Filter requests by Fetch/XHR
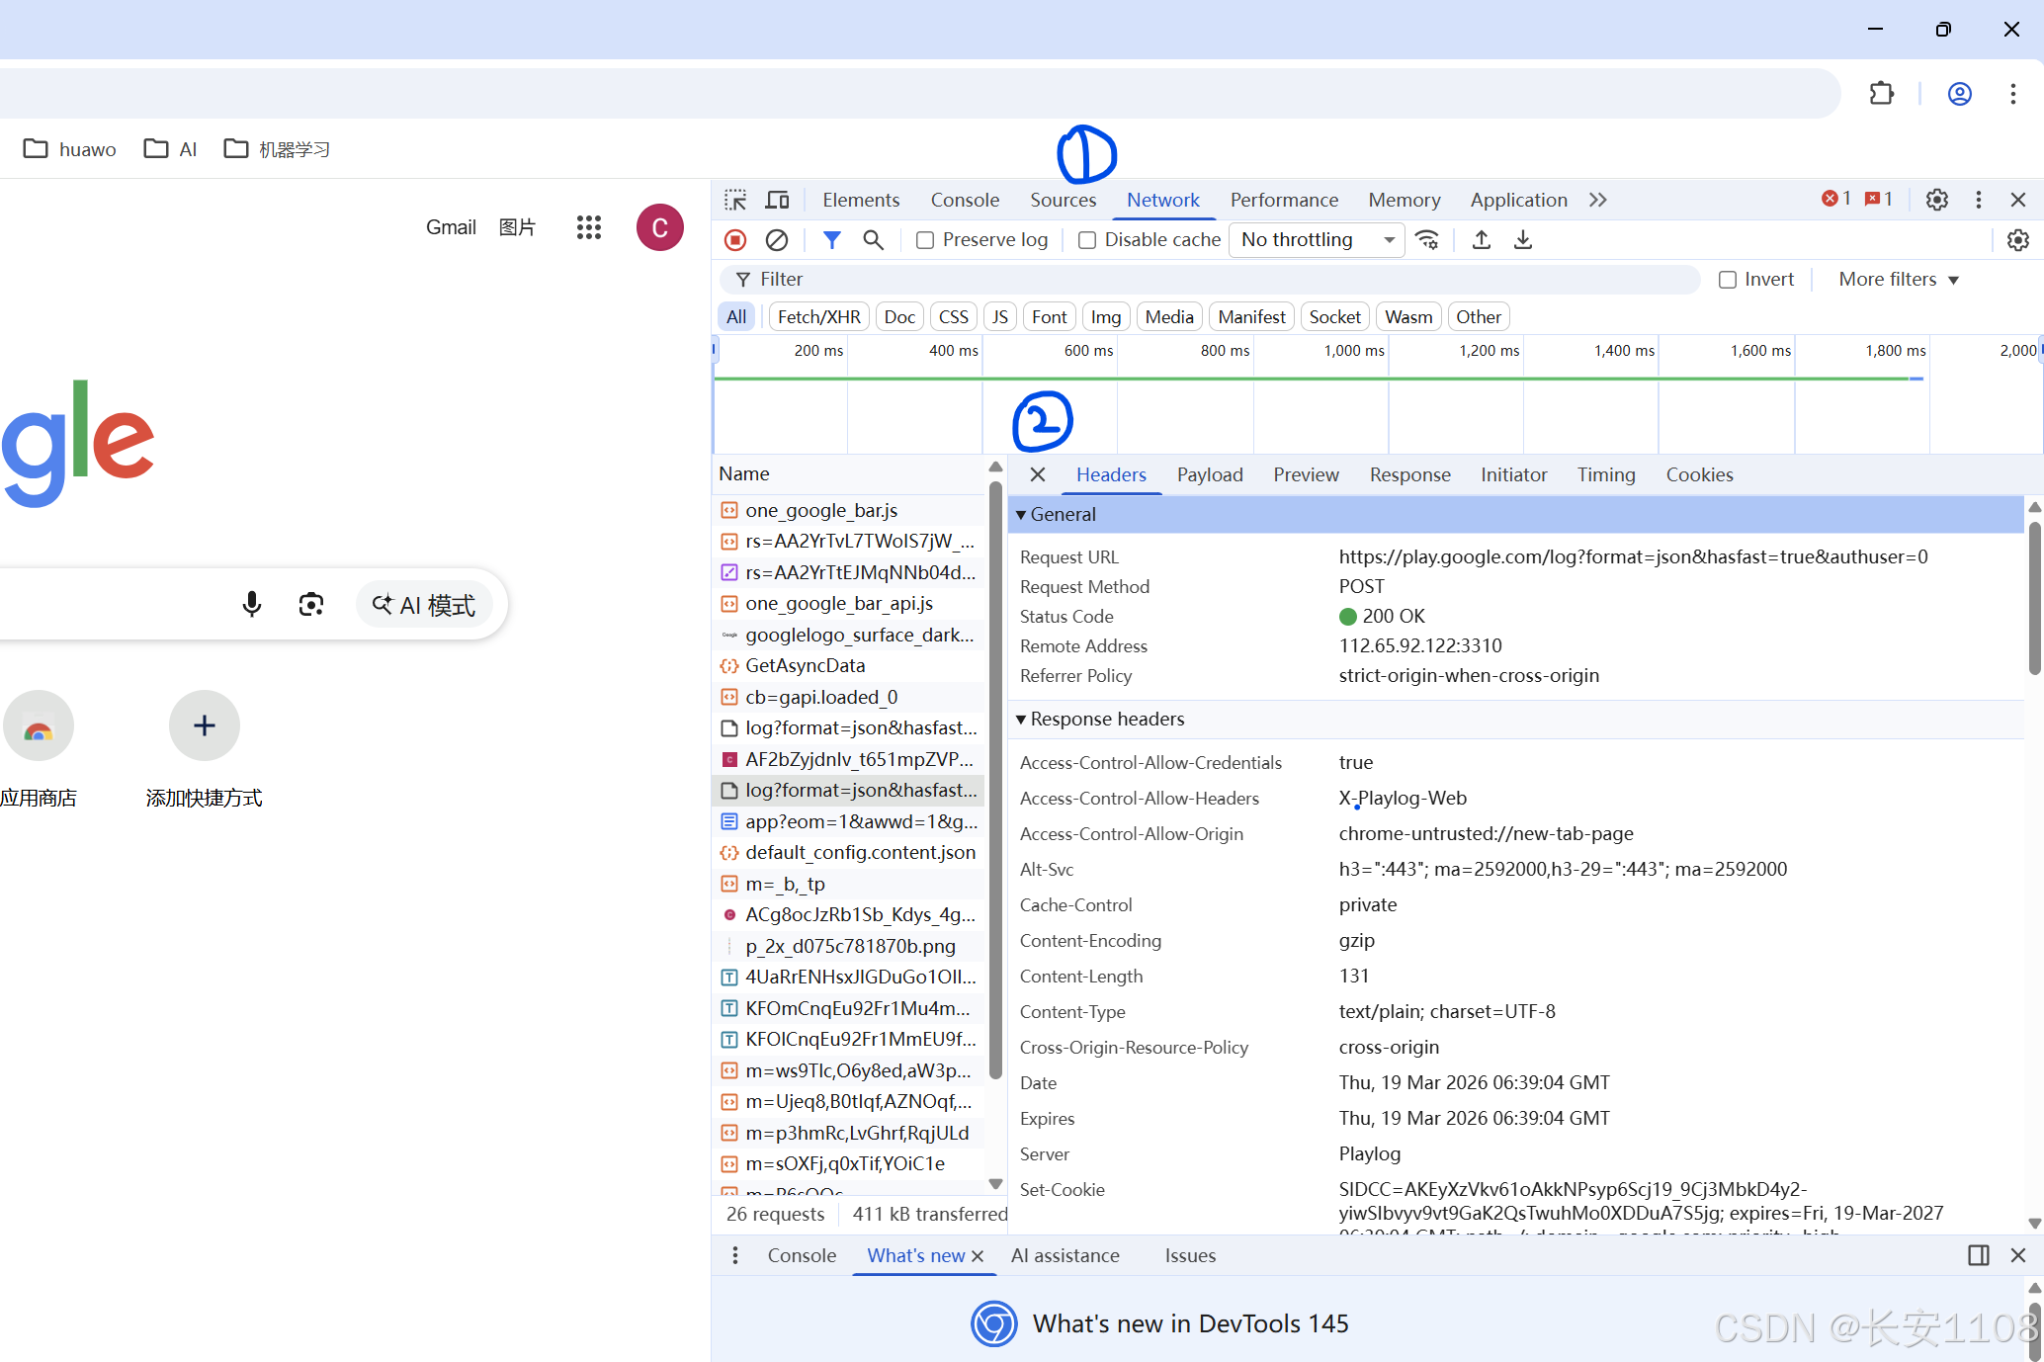 (x=818, y=317)
